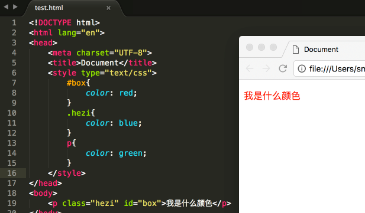Click the closing head tag on line 17

point(46,183)
